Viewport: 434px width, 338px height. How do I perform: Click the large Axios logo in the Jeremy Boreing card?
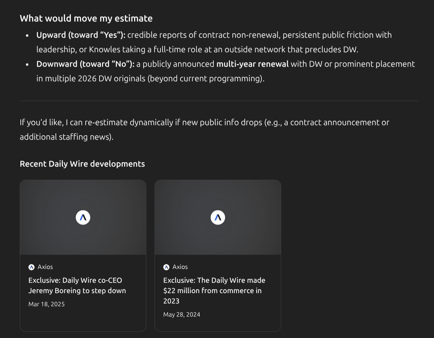(83, 217)
